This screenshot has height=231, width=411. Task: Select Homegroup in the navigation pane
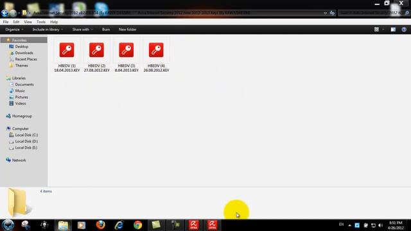22,116
